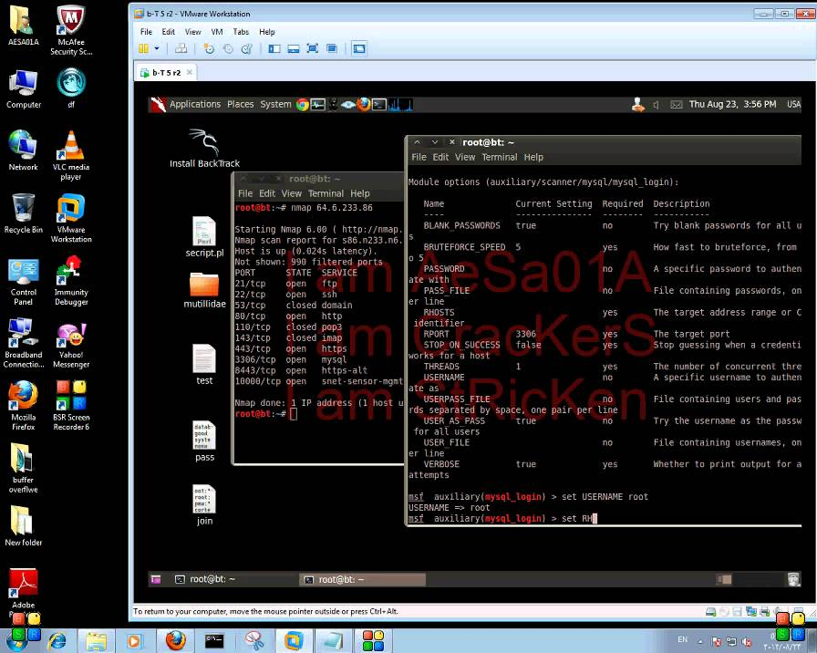Open Broadband Connection desktop shortcut
817x653 pixels.
point(24,343)
